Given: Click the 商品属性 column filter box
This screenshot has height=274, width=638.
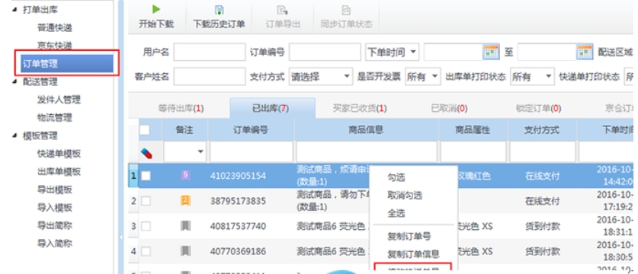Looking at the screenshot, I should tap(473, 152).
